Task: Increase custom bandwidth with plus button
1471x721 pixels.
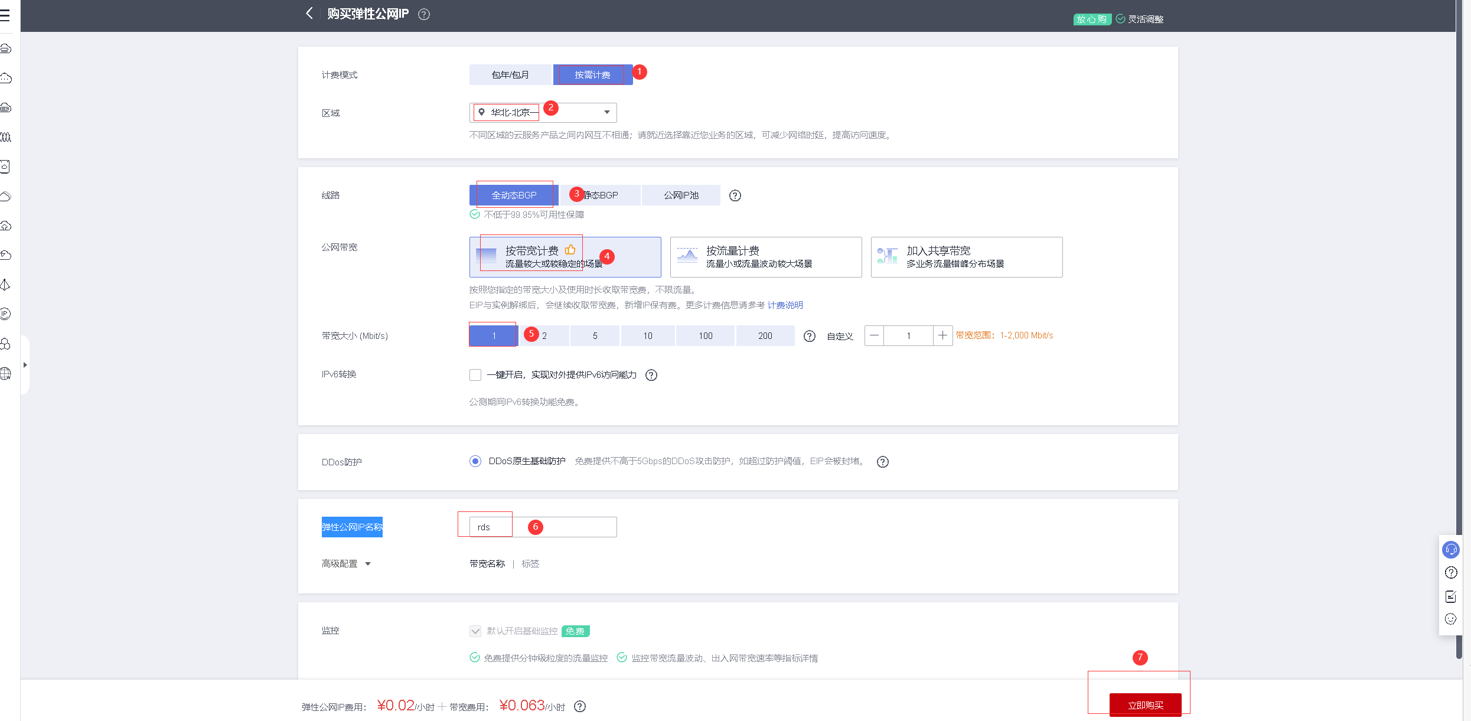Action: [942, 335]
